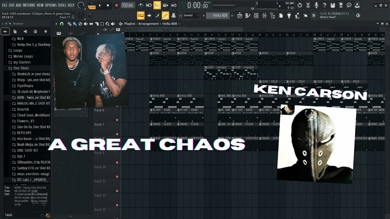
Task: Open the playlist view icon
Action: tap(240, 16)
